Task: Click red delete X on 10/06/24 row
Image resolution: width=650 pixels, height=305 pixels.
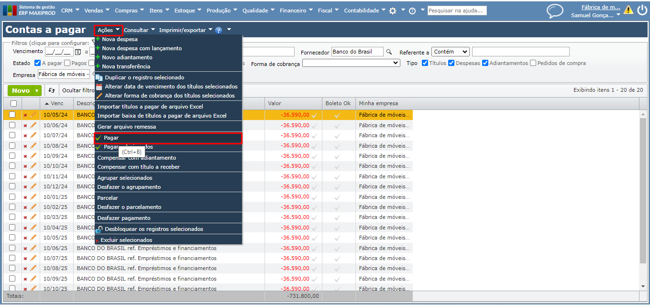Action: coord(25,125)
